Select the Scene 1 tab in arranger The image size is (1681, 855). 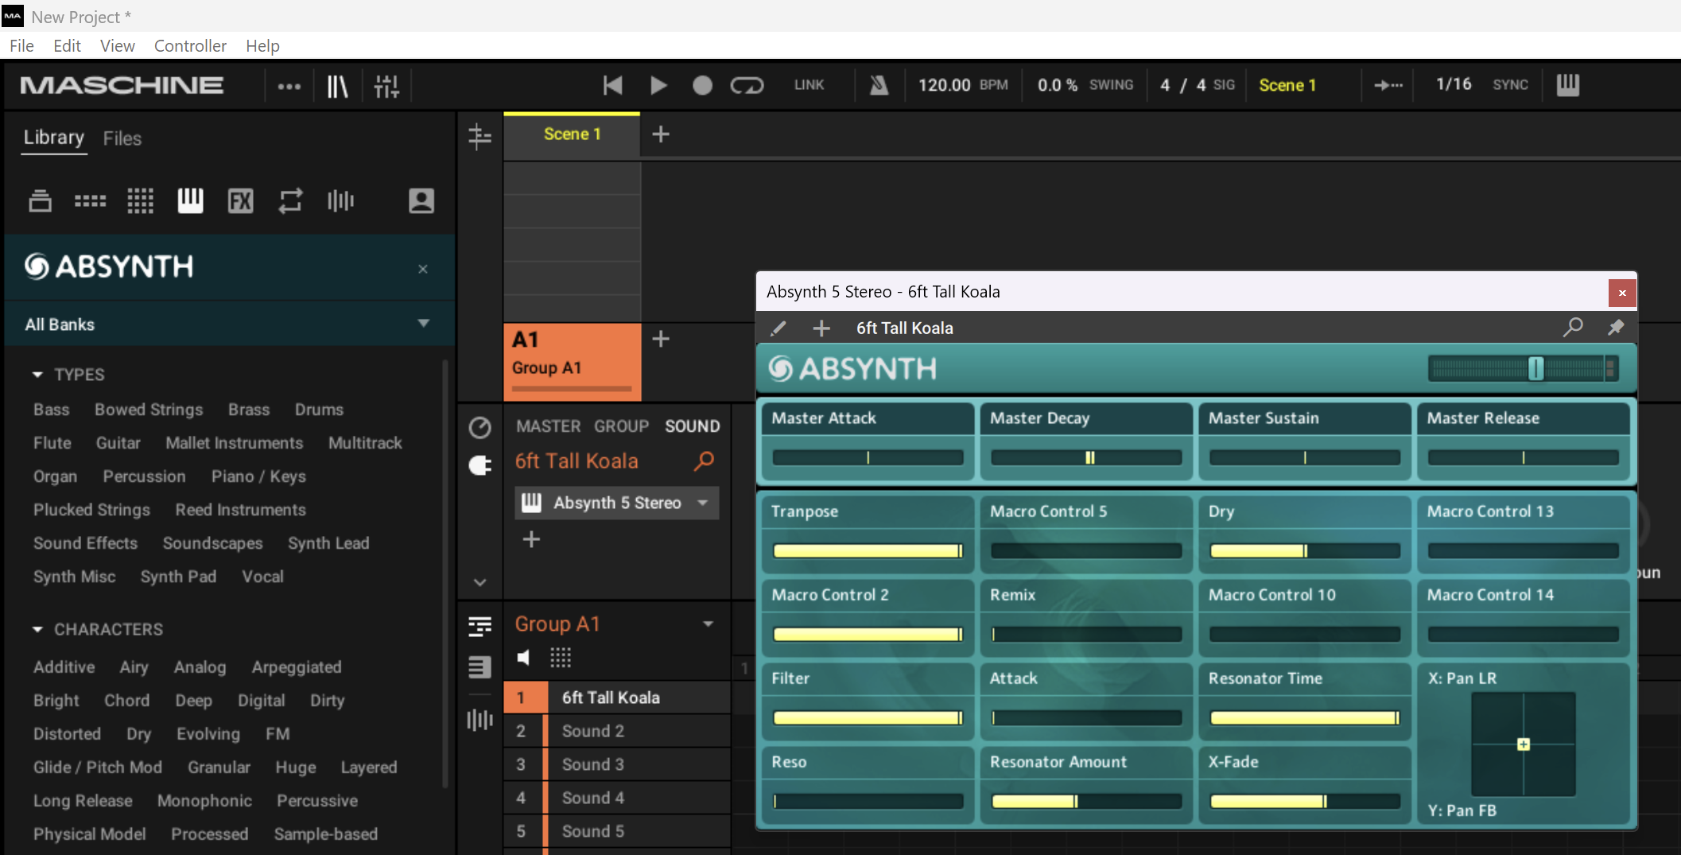[x=572, y=135]
